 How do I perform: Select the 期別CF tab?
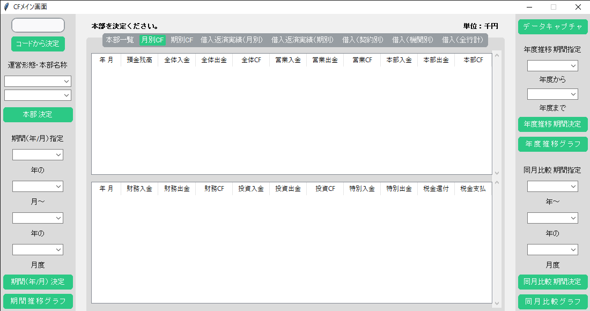click(182, 40)
